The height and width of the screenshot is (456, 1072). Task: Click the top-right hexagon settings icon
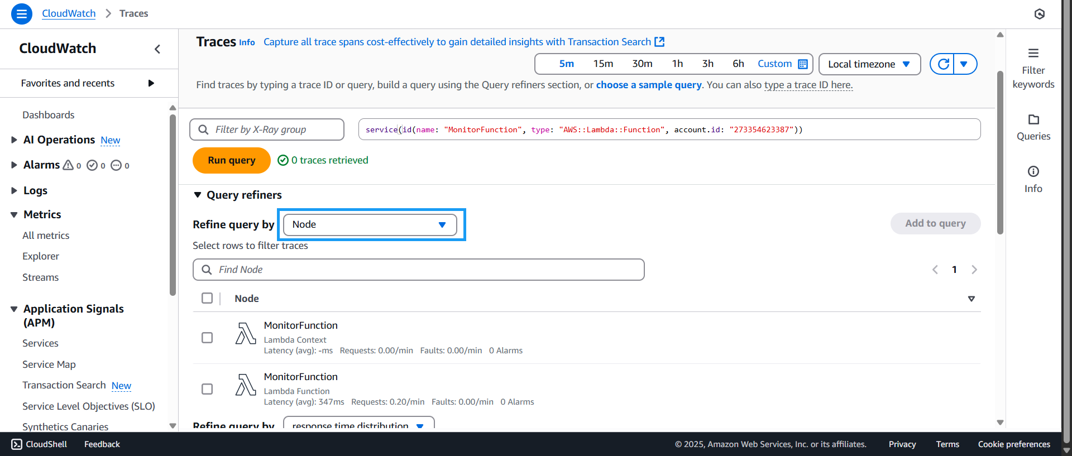coord(1039,14)
